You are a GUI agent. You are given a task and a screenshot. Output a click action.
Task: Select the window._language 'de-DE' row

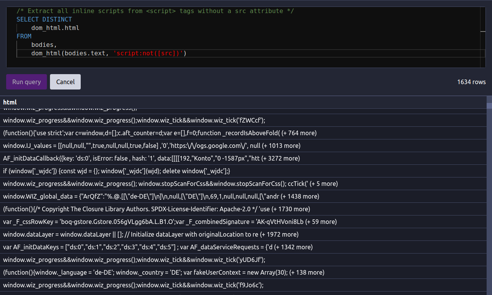(163, 272)
